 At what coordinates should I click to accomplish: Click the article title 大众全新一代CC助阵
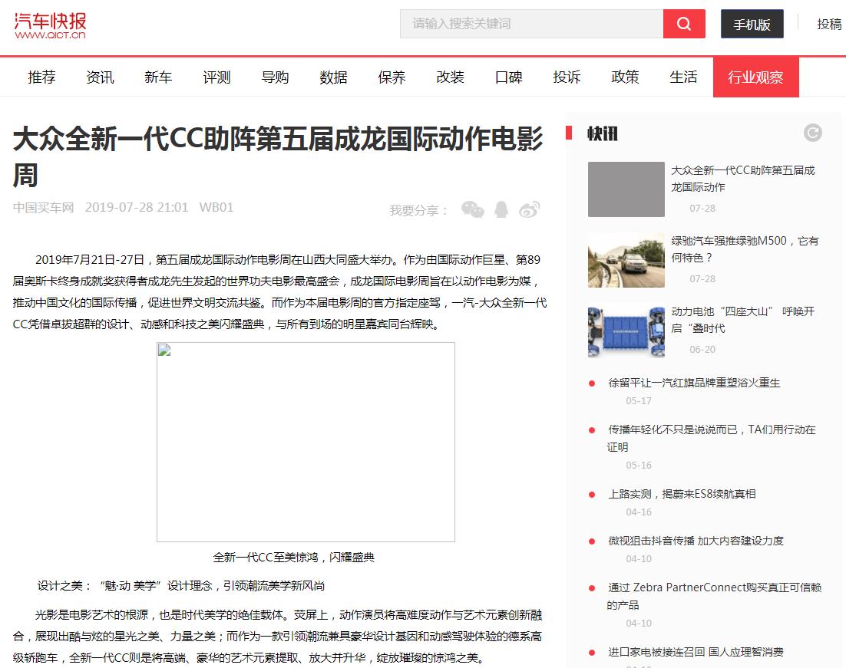[278, 156]
